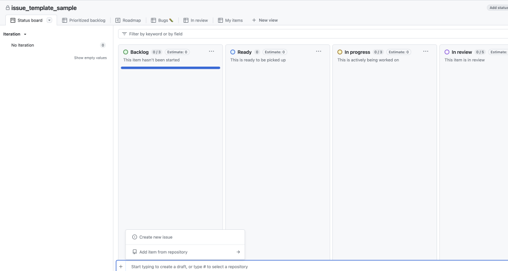Choose Add item from repository

coord(163,252)
